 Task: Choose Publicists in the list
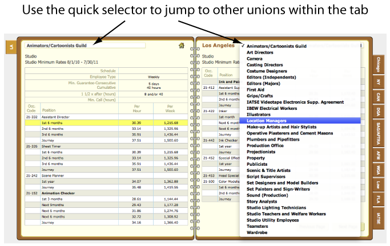(x=257, y=164)
